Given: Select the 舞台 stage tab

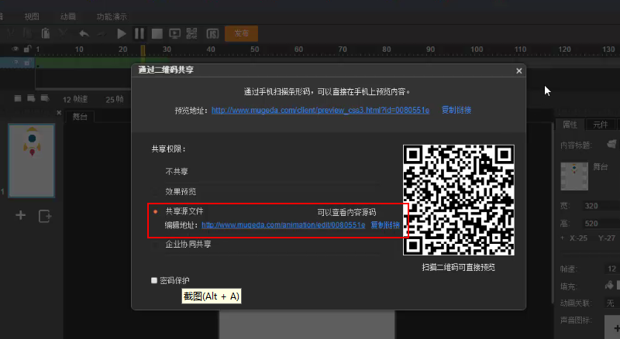Looking at the screenshot, I should tap(80, 117).
